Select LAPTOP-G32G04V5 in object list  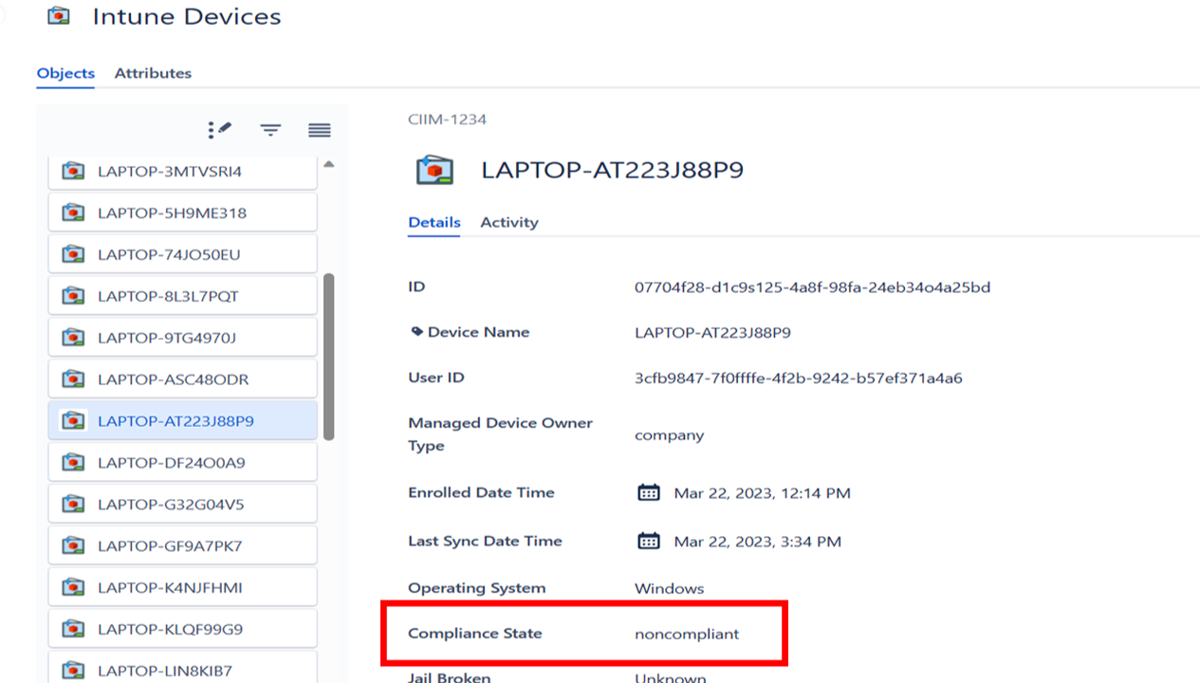click(182, 505)
